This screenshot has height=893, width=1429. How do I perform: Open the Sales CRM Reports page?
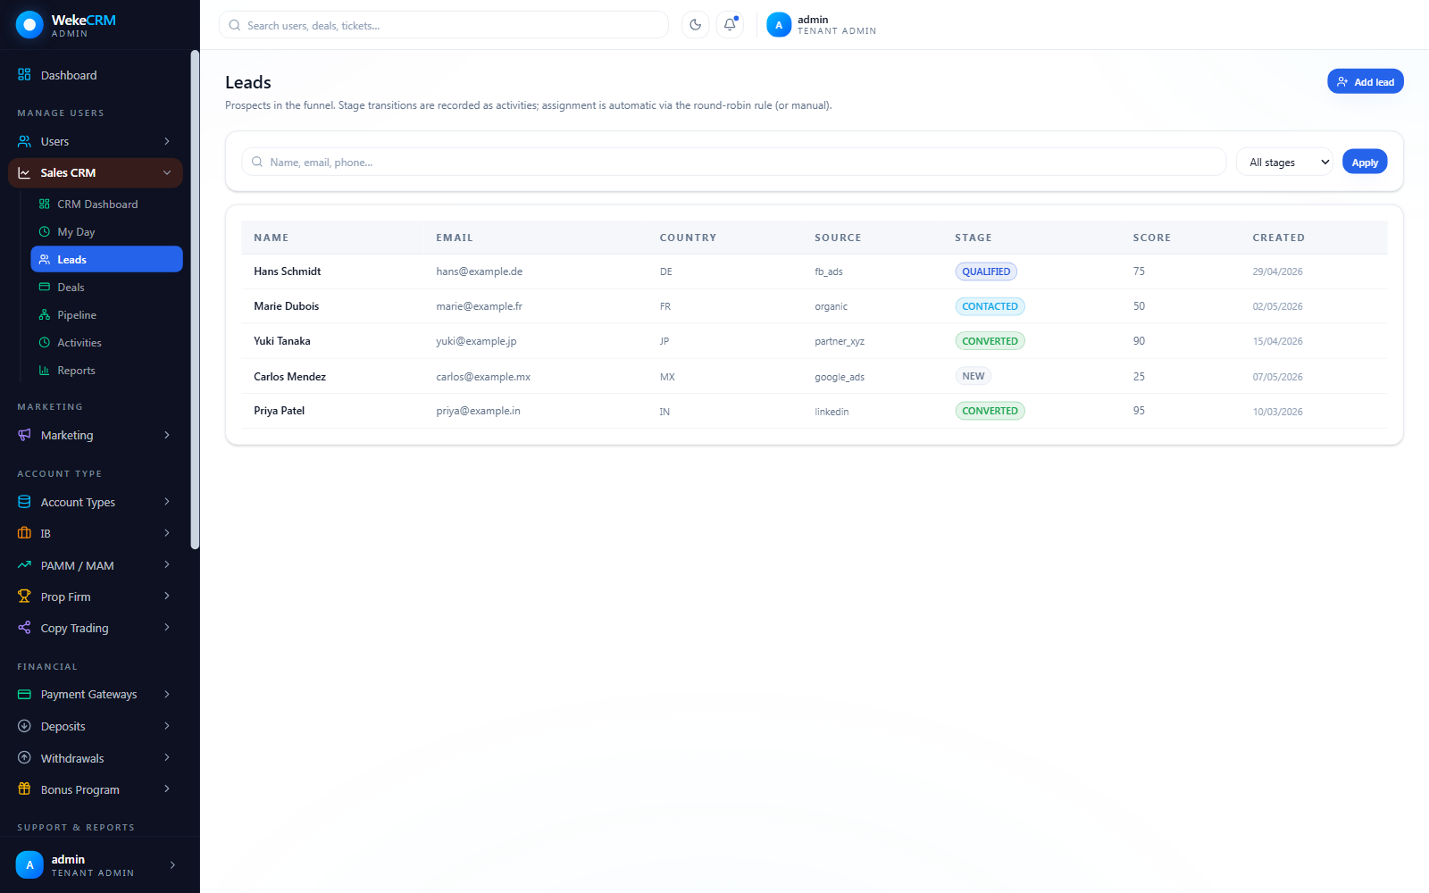click(106, 371)
